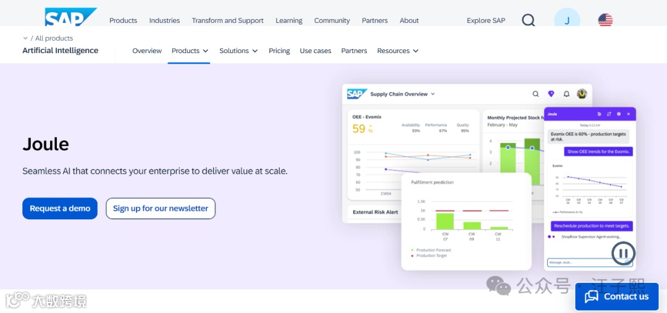Click the purple Joule diamond icon
Screen dimensions: 667x313
551,94
